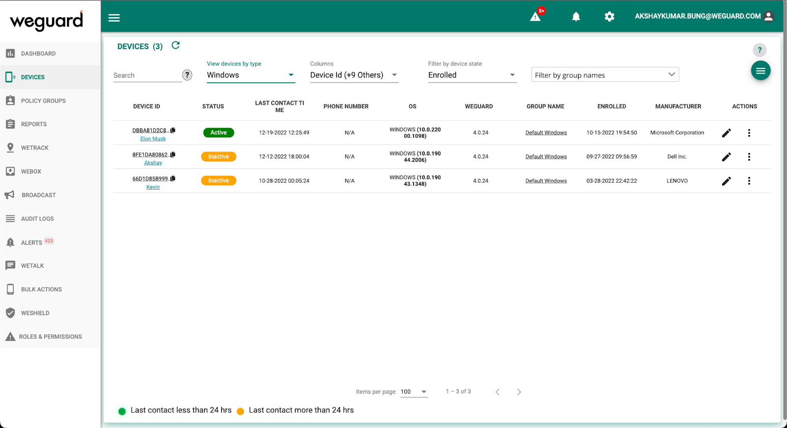787x428 pixels.
Task: Open Roles & Permissions in the sidebar
Action: click(x=50, y=337)
